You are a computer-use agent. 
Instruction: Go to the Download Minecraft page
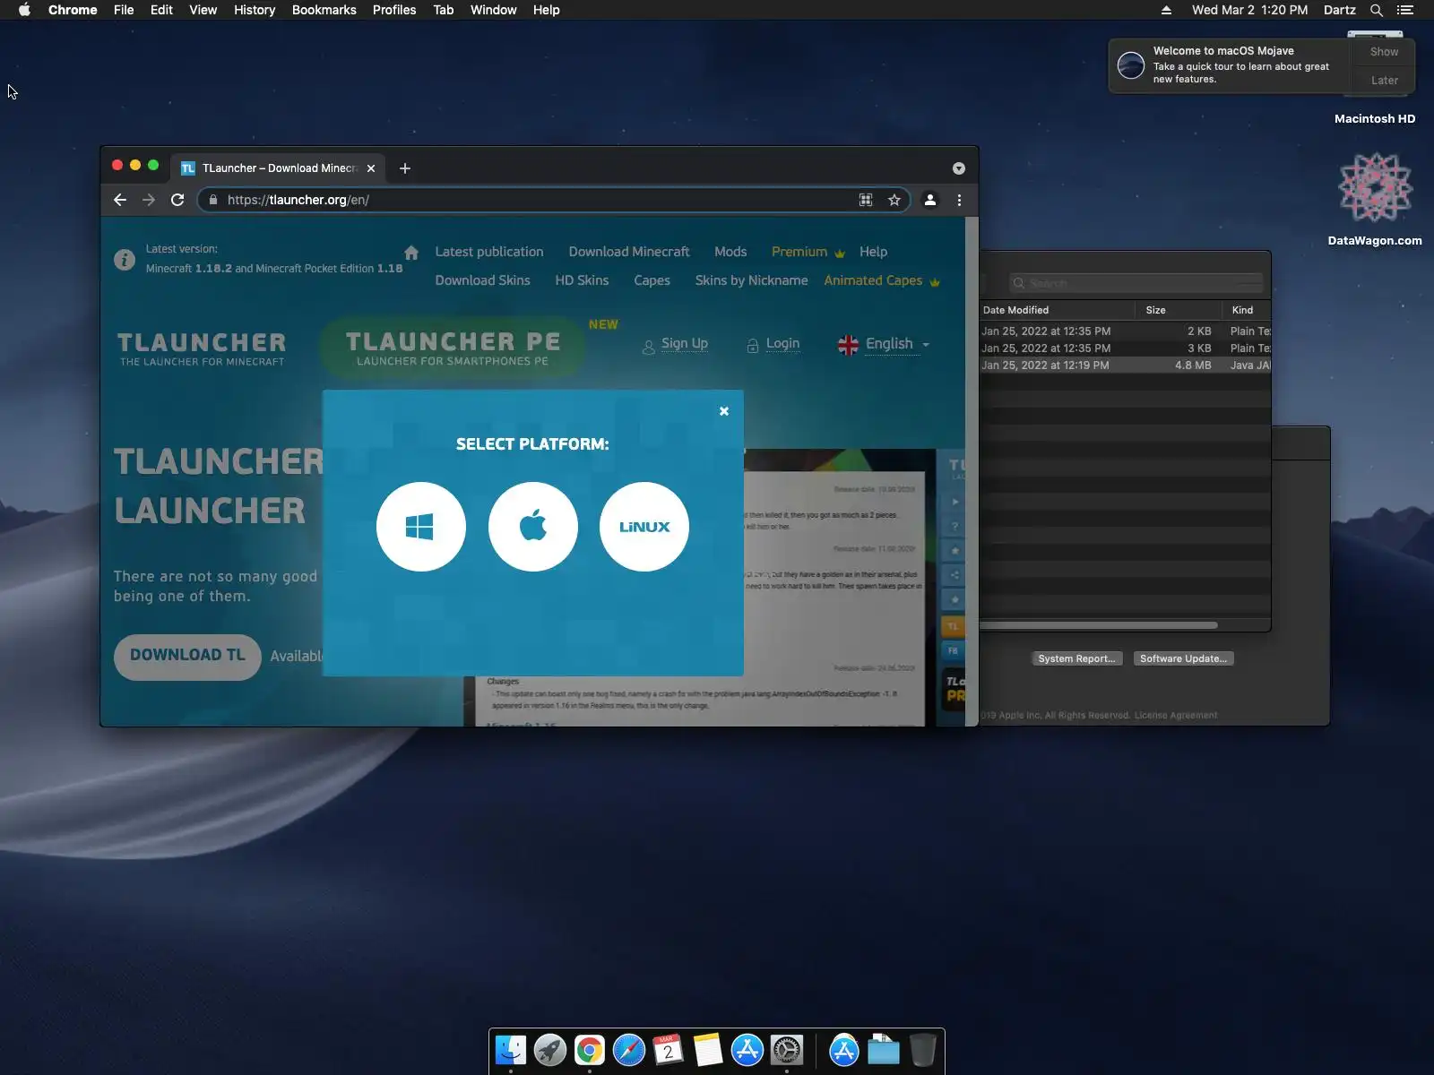(x=629, y=252)
